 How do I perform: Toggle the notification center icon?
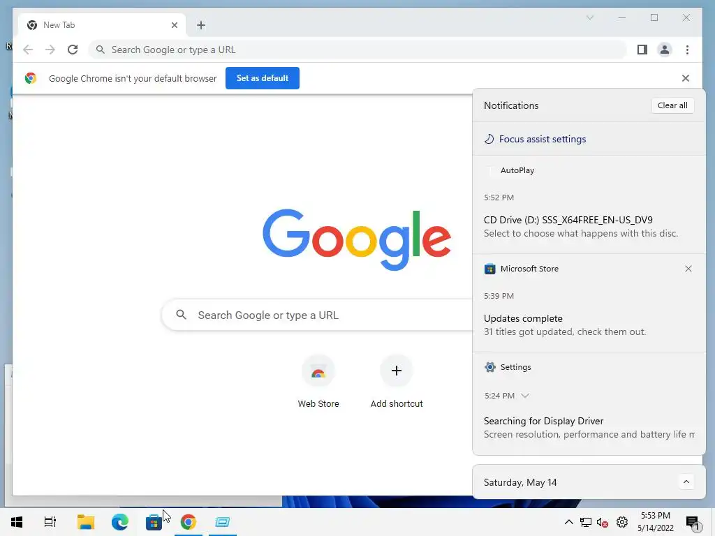[x=693, y=522]
